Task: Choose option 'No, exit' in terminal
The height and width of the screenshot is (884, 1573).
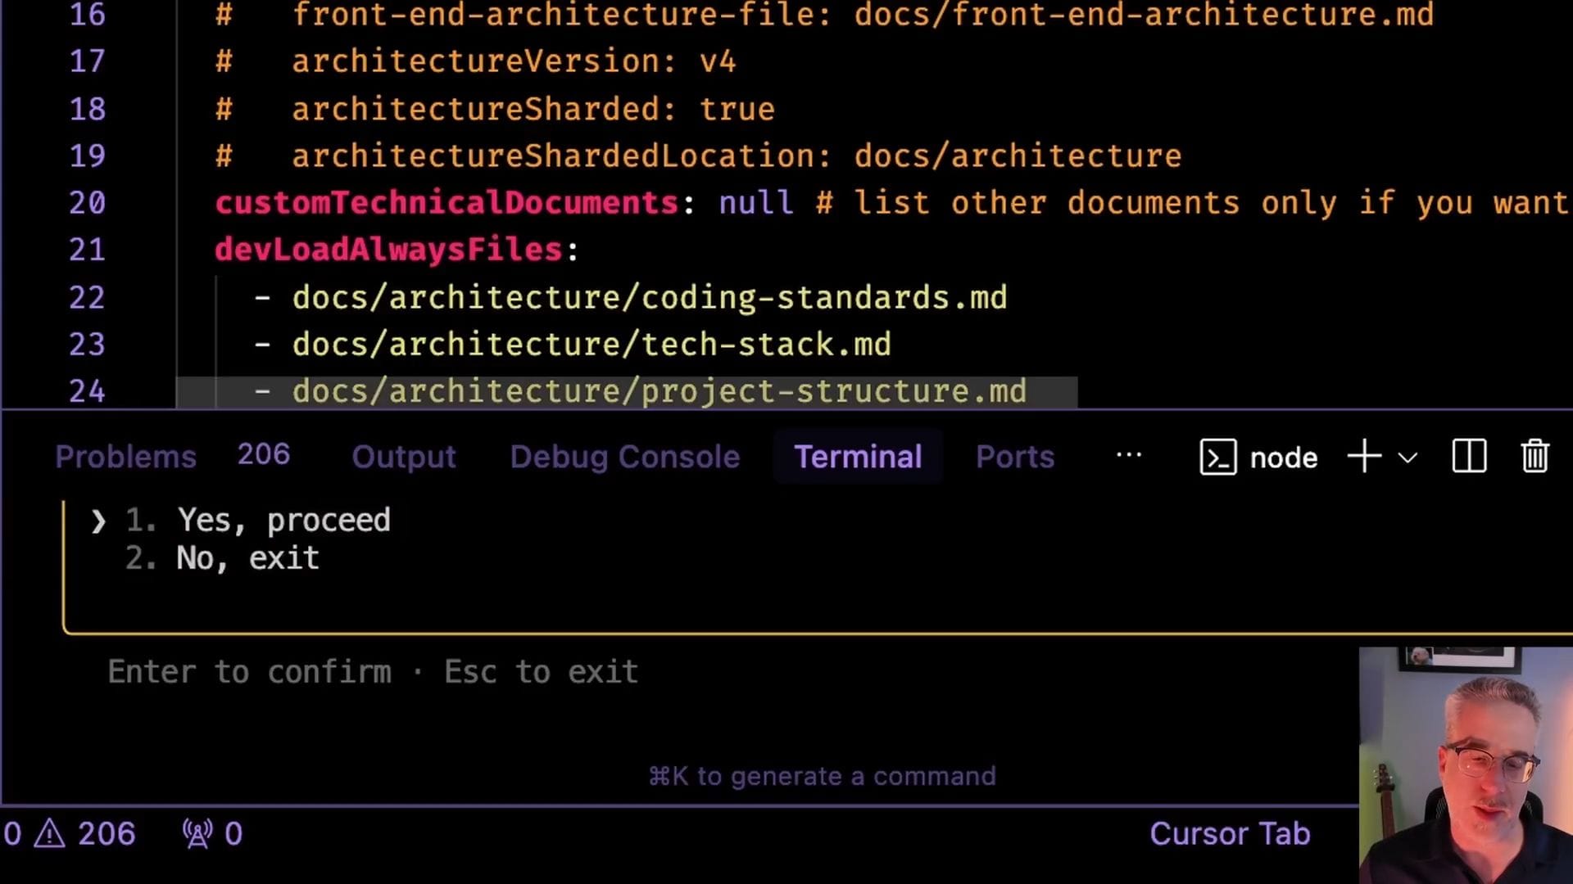Action: [247, 558]
